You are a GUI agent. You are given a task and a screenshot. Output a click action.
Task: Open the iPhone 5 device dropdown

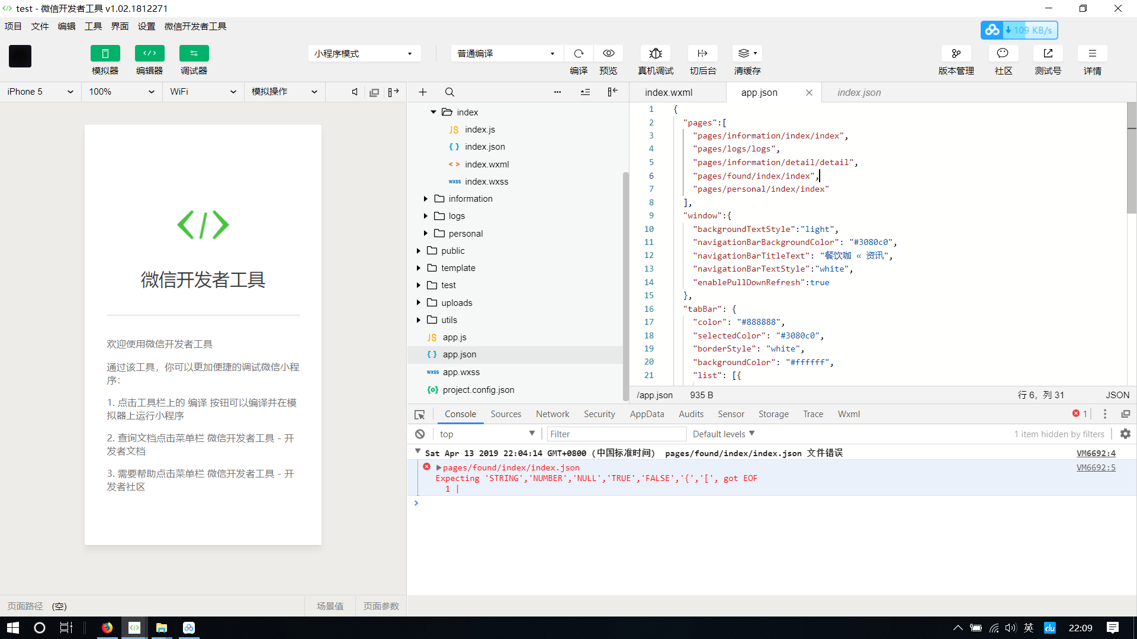tap(40, 92)
